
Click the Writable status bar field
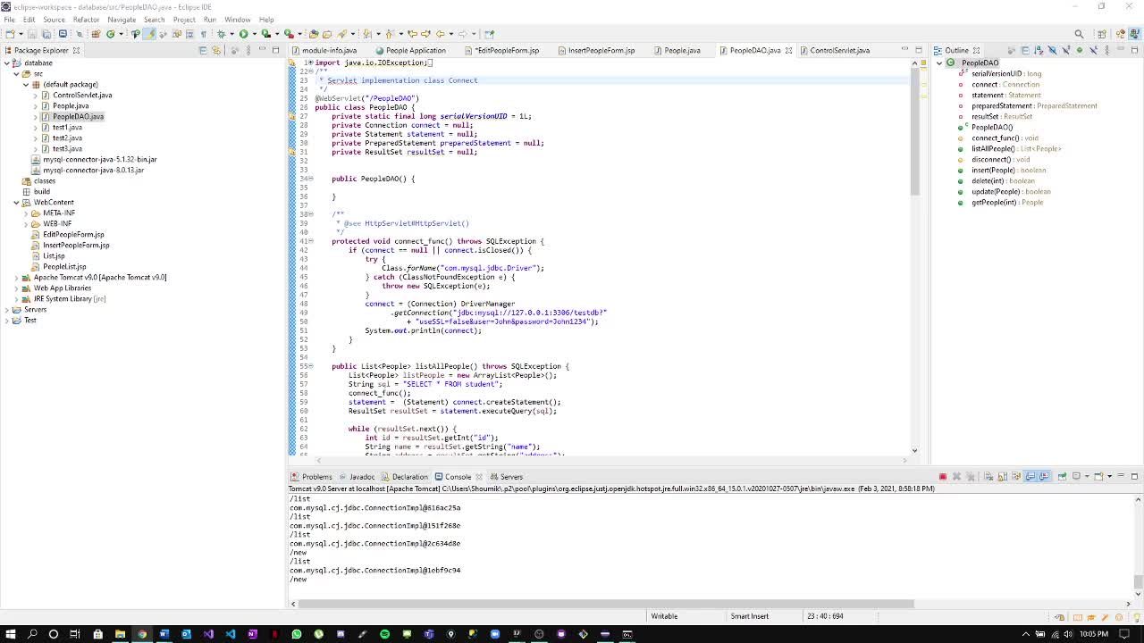(x=664, y=616)
